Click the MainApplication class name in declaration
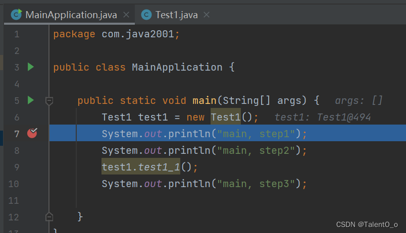The width and height of the screenshot is (406, 233). point(177,67)
